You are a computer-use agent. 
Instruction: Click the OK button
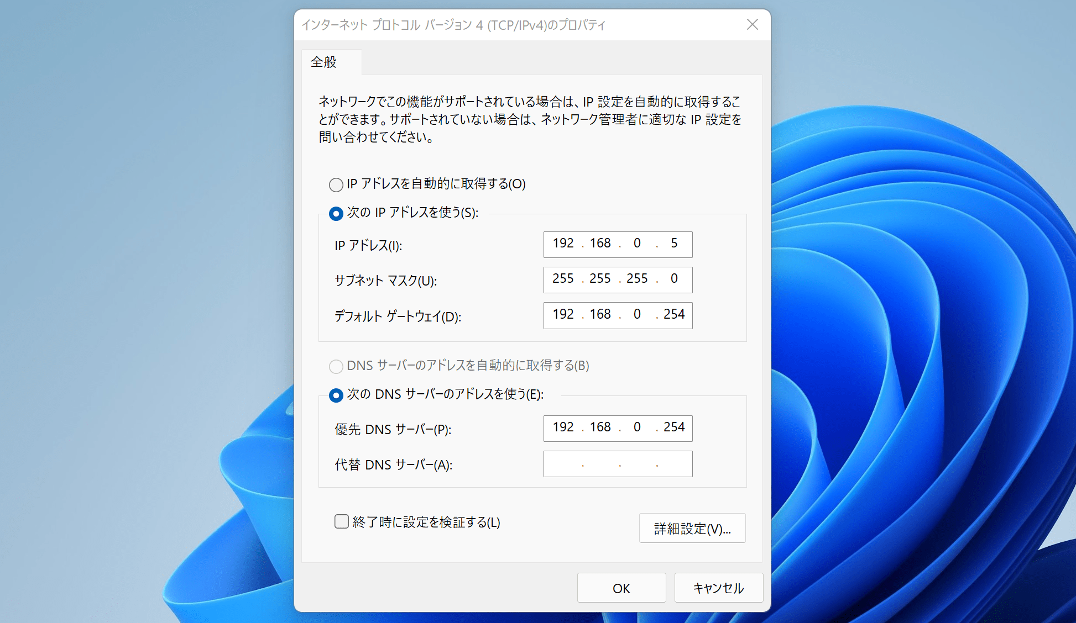pyautogui.click(x=621, y=588)
